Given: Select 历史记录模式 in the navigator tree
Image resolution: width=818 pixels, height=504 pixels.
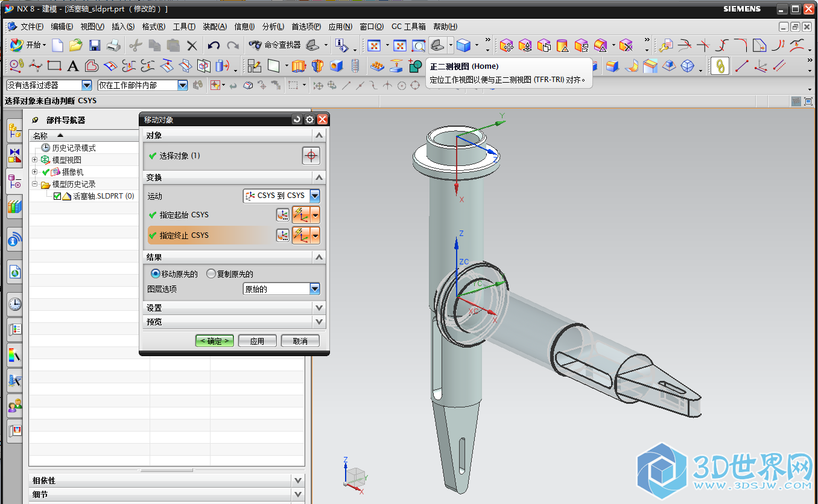Looking at the screenshot, I should click(x=74, y=148).
